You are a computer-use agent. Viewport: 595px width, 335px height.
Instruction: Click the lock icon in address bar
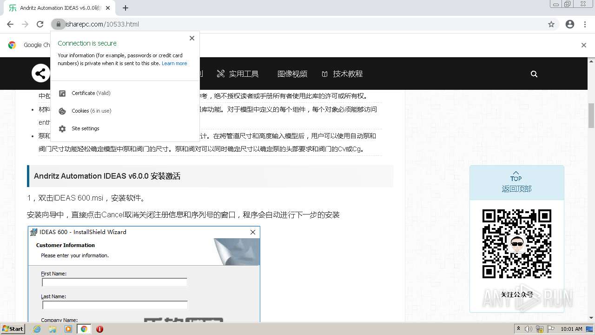click(x=58, y=24)
